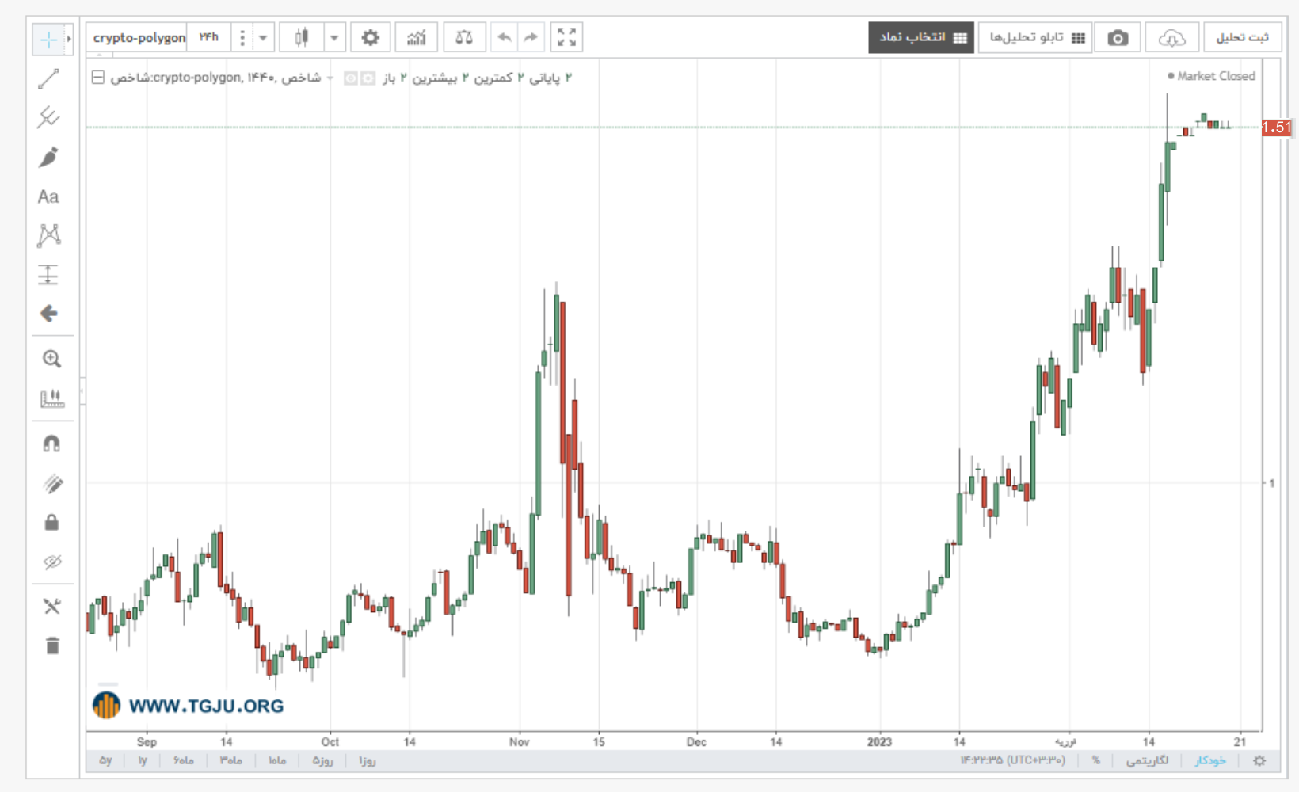The width and height of the screenshot is (1299, 792).
Task: Click the left arrow back icon
Action: click(48, 314)
